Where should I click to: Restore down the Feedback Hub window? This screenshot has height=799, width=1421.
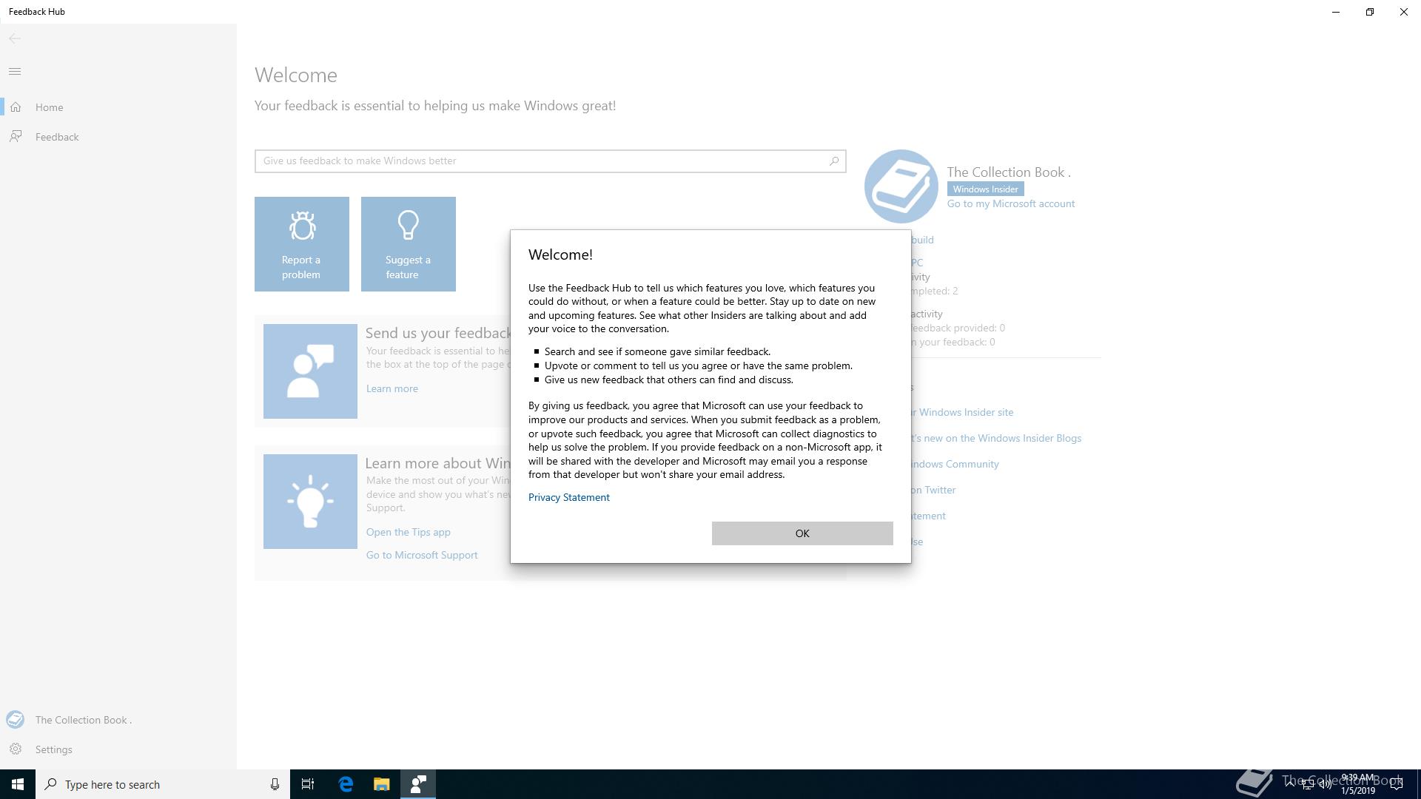click(1370, 12)
